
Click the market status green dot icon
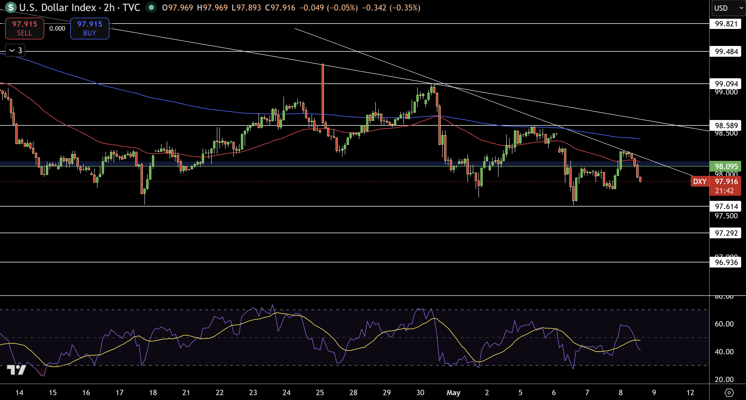(x=151, y=8)
